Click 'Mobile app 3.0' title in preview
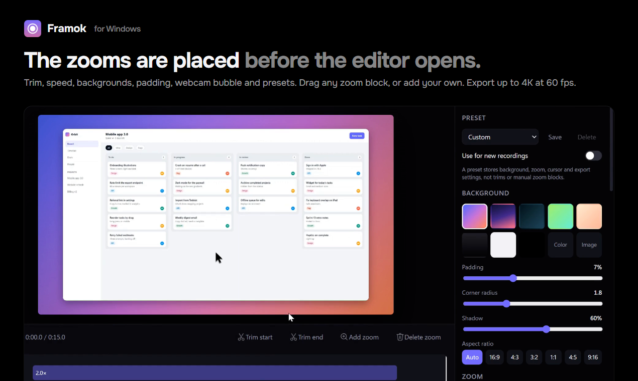Image resolution: width=638 pixels, height=381 pixels. tap(117, 134)
